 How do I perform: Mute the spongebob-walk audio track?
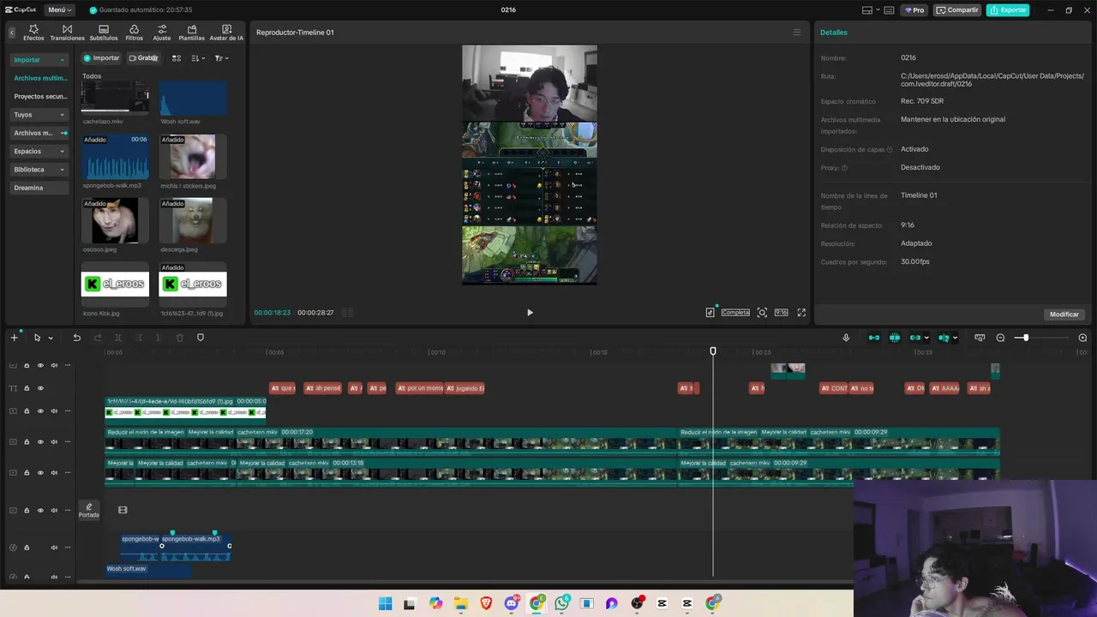click(x=54, y=548)
